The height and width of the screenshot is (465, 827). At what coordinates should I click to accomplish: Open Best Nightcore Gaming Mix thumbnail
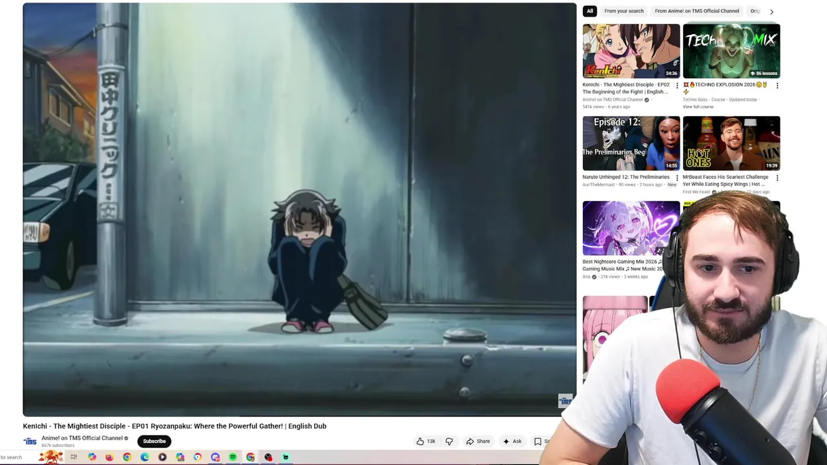coord(631,229)
